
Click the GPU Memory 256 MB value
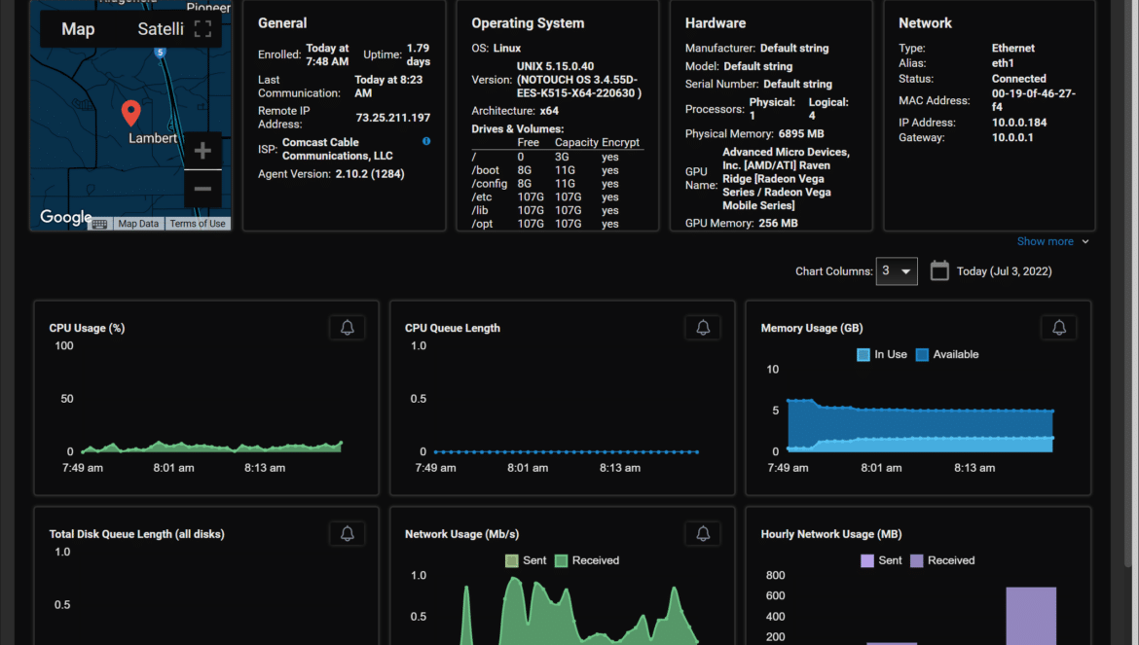tap(778, 223)
